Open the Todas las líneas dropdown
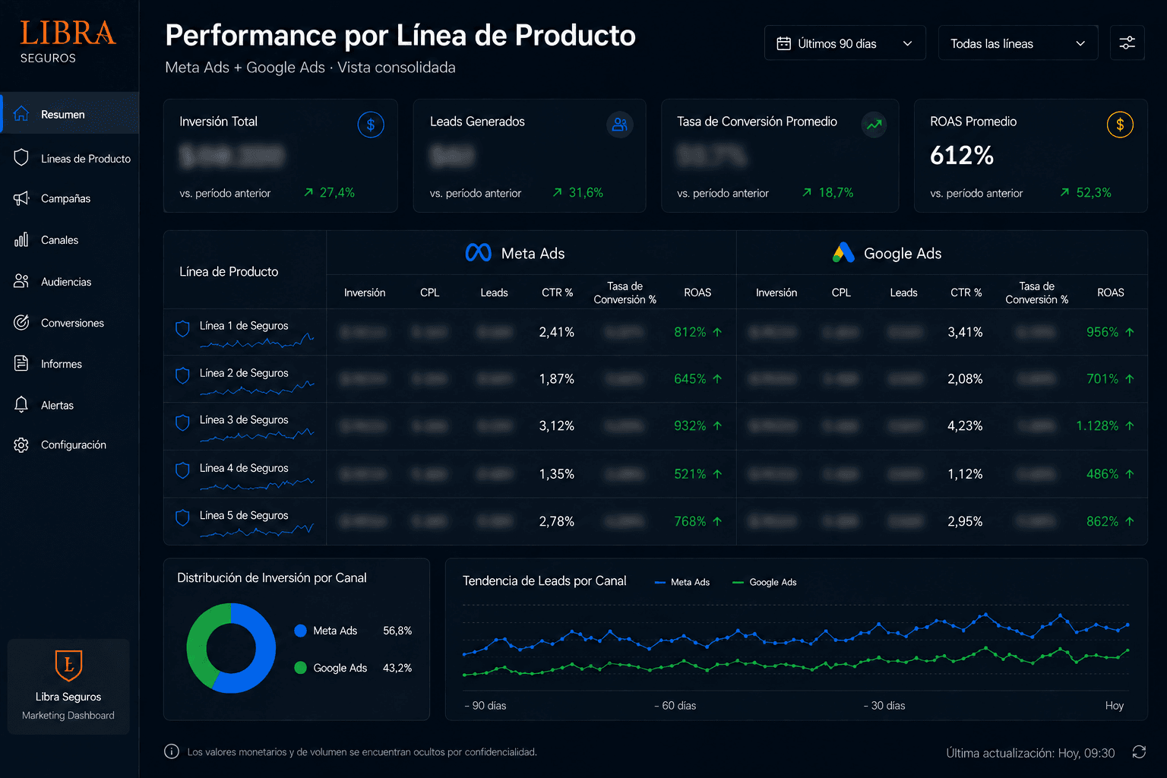The image size is (1167, 778). (x=1018, y=43)
